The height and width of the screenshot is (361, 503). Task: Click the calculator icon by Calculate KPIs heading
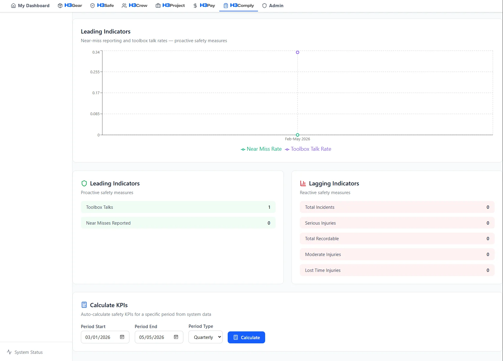pyautogui.click(x=84, y=305)
